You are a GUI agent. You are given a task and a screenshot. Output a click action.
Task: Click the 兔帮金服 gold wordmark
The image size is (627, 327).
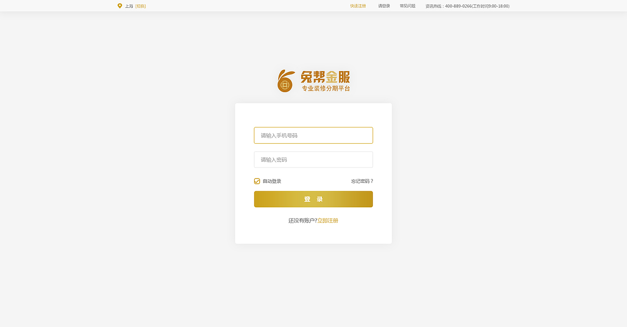click(325, 76)
